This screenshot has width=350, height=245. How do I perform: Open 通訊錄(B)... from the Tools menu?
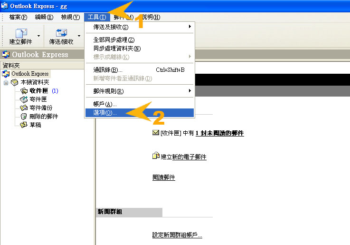pos(140,70)
